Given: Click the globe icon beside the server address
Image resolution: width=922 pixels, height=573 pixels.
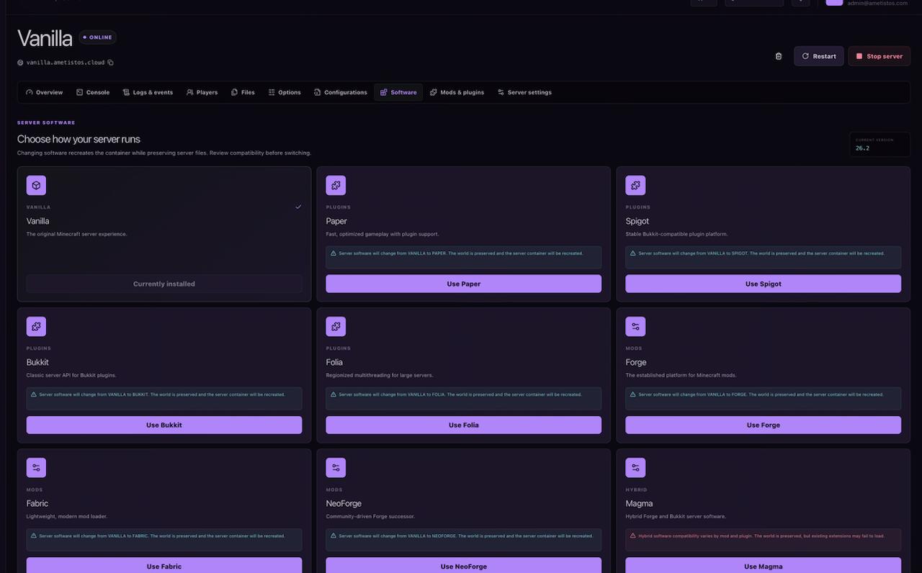Looking at the screenshot, I should tap(20, 63).
